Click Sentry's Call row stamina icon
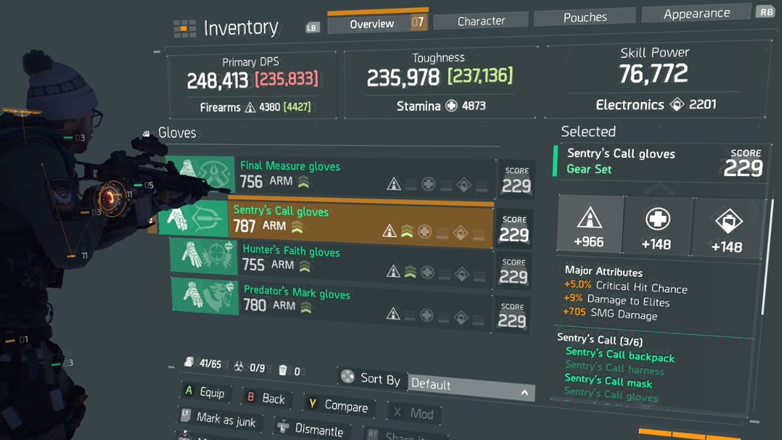 (425, 232)
